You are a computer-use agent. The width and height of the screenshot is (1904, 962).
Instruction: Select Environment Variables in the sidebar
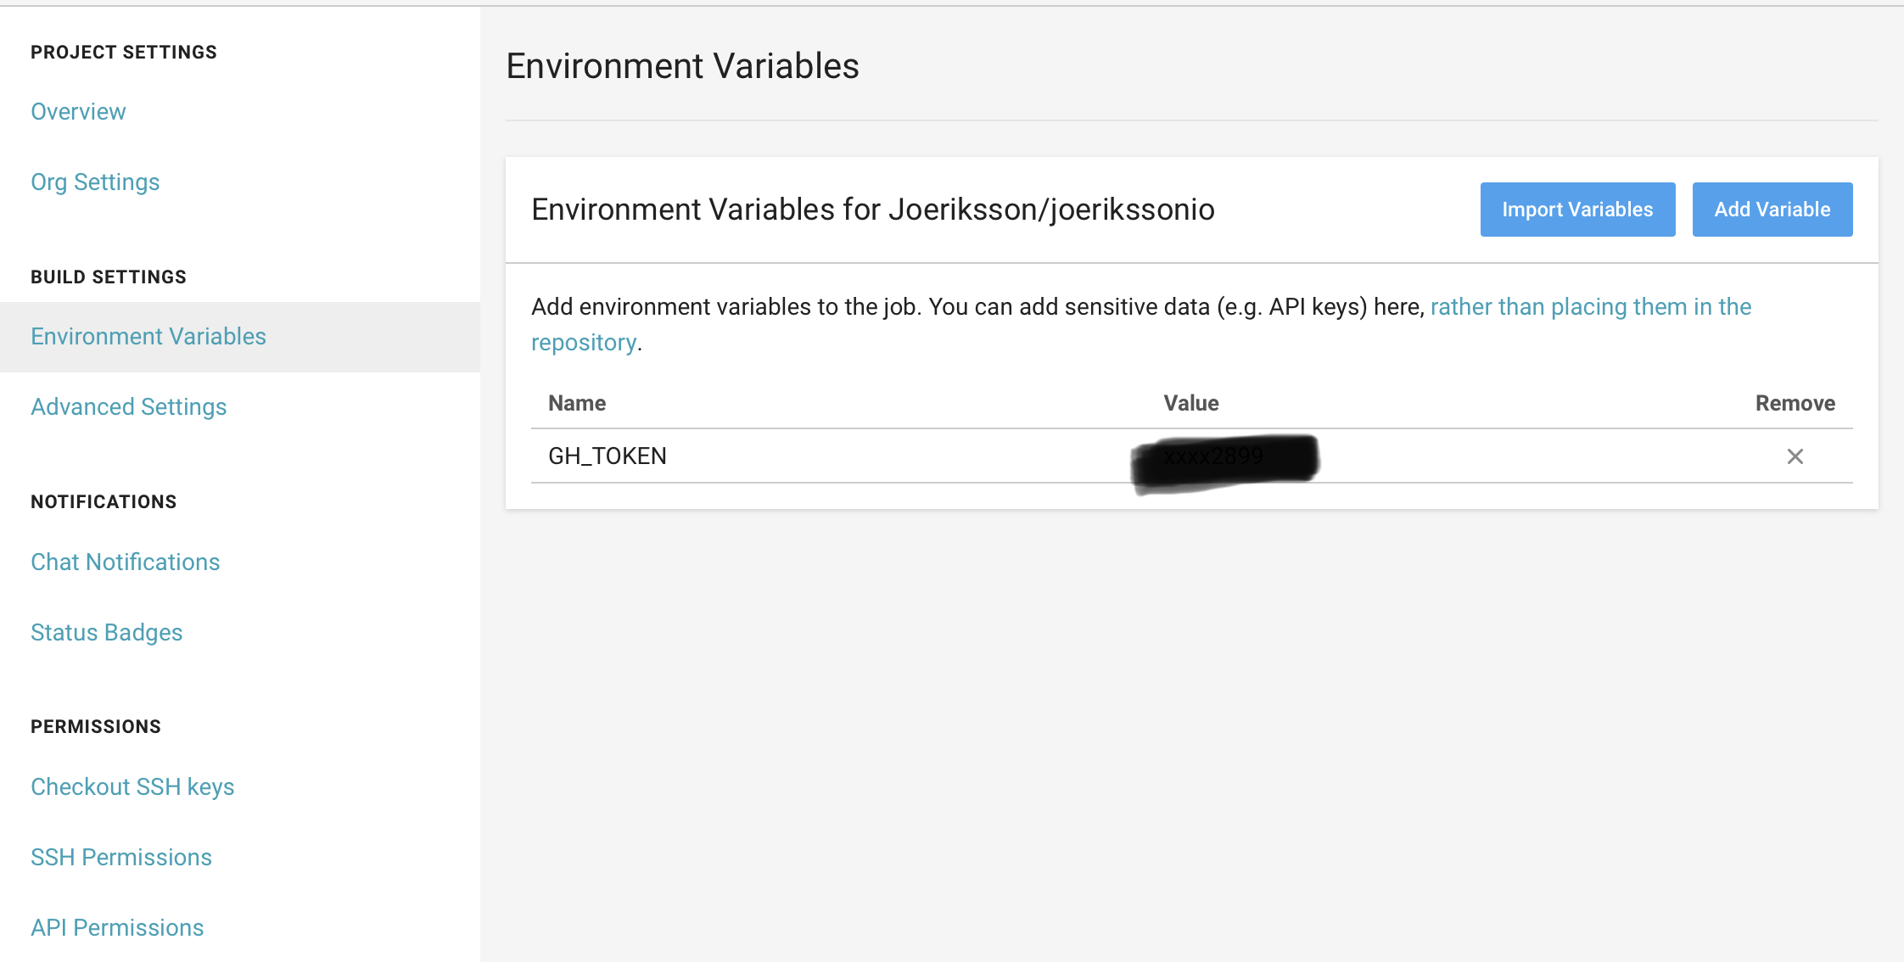point(148,336)
